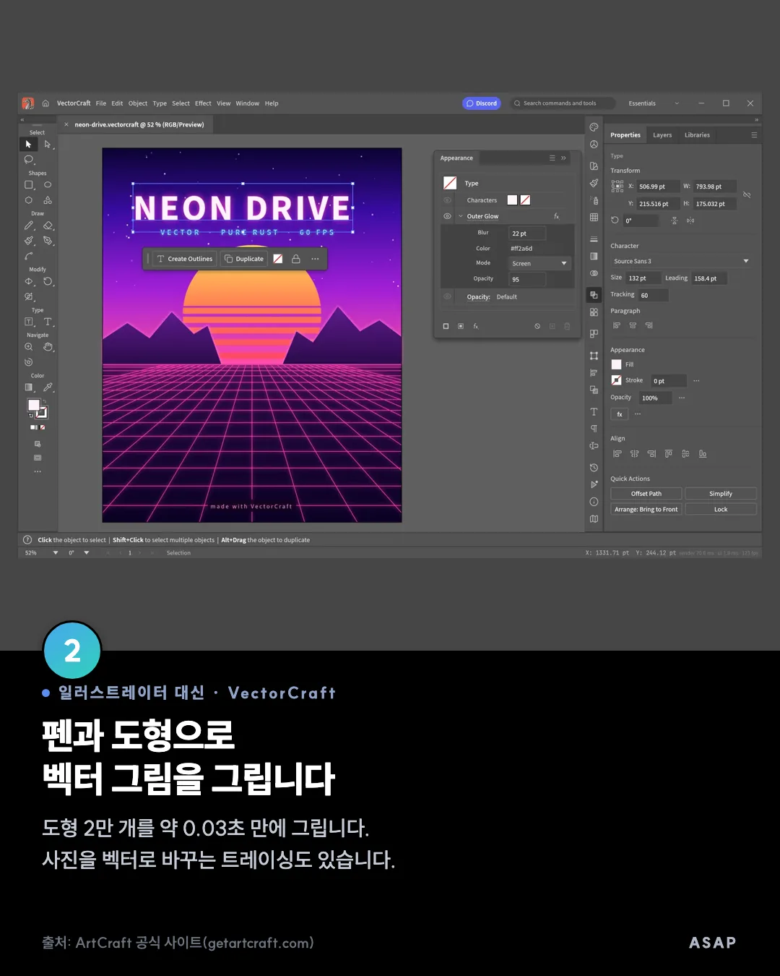The height and width of the screenshot is (976, 780).
Task: Click the Fill color swatch in Properties
Action: click(617, 364)
